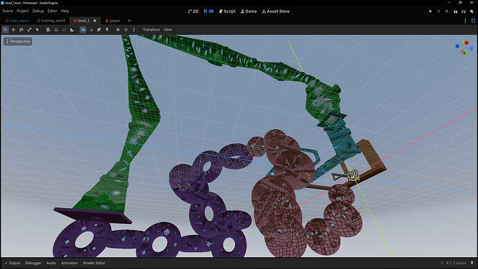Open the Shader Editor bottom panel
Image resolution: width=478 pixels, height=269 pixels.
pos(94,263)
